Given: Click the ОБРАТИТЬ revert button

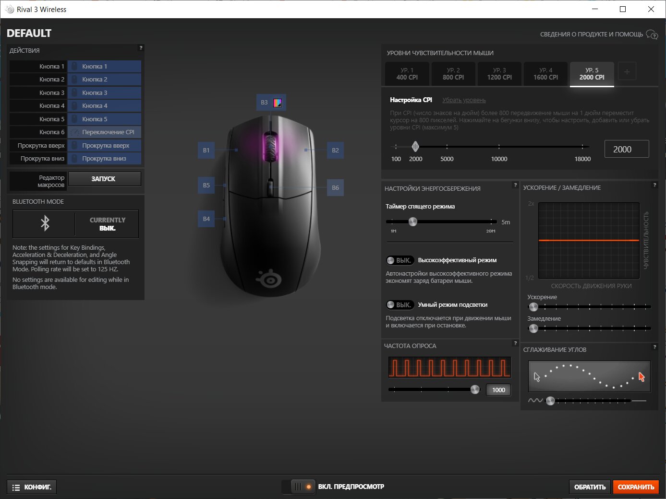Looking at the screenshot, I should coord(590,487).
